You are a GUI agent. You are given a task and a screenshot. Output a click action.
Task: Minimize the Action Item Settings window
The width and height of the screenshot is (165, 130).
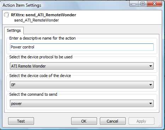click(134, 4)
